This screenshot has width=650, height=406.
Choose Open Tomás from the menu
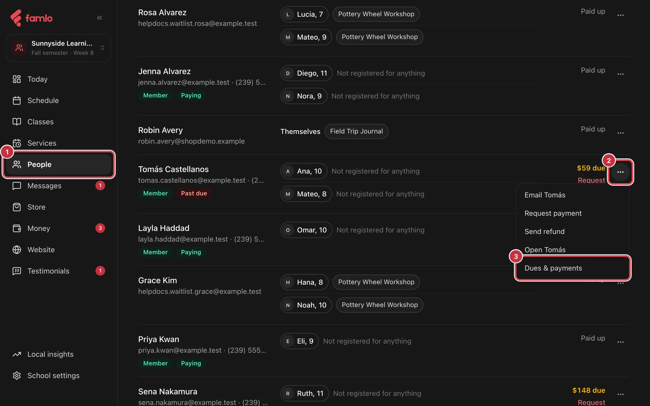click(573, 250)
